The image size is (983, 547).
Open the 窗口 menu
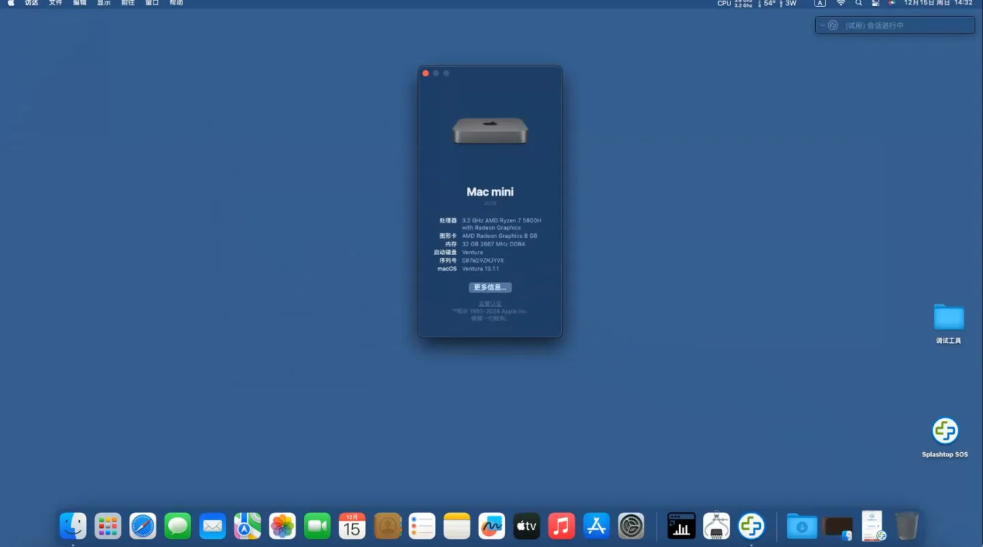coord(152,3)
